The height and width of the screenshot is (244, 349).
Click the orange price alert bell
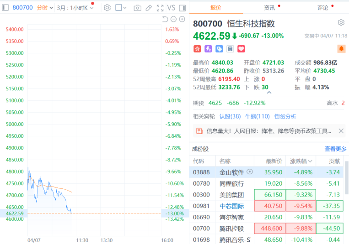click(x=341, y=48)
